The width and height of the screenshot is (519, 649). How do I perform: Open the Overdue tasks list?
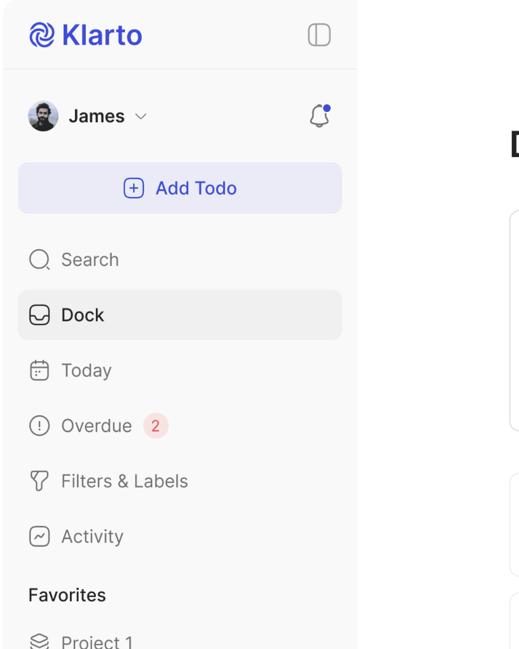(97, 426)
